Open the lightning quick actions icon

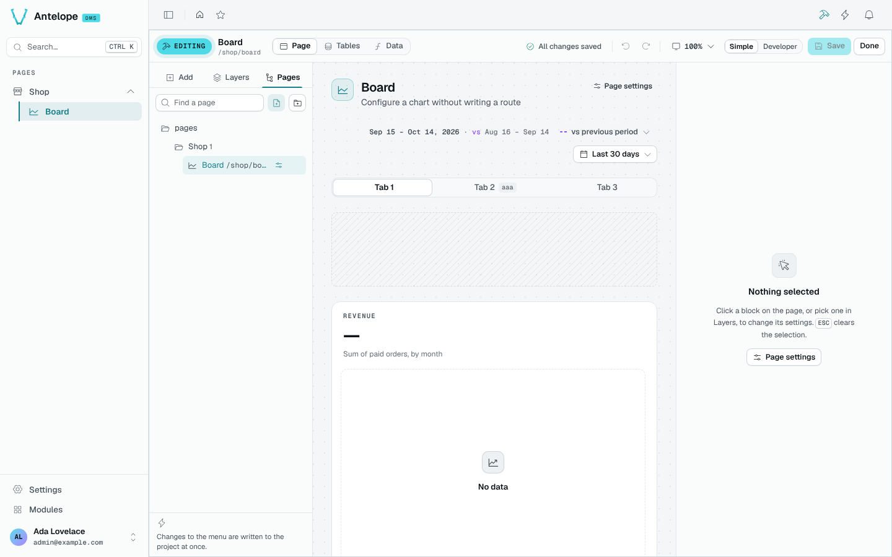pyautogui.click(x=845, y=15)
